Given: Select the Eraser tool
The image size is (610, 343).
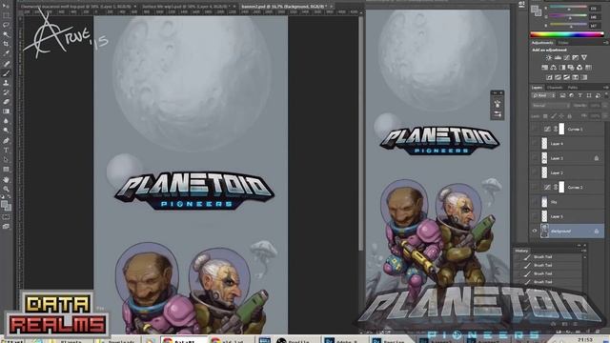Looking at the screenshot, I should click(6, 102).
